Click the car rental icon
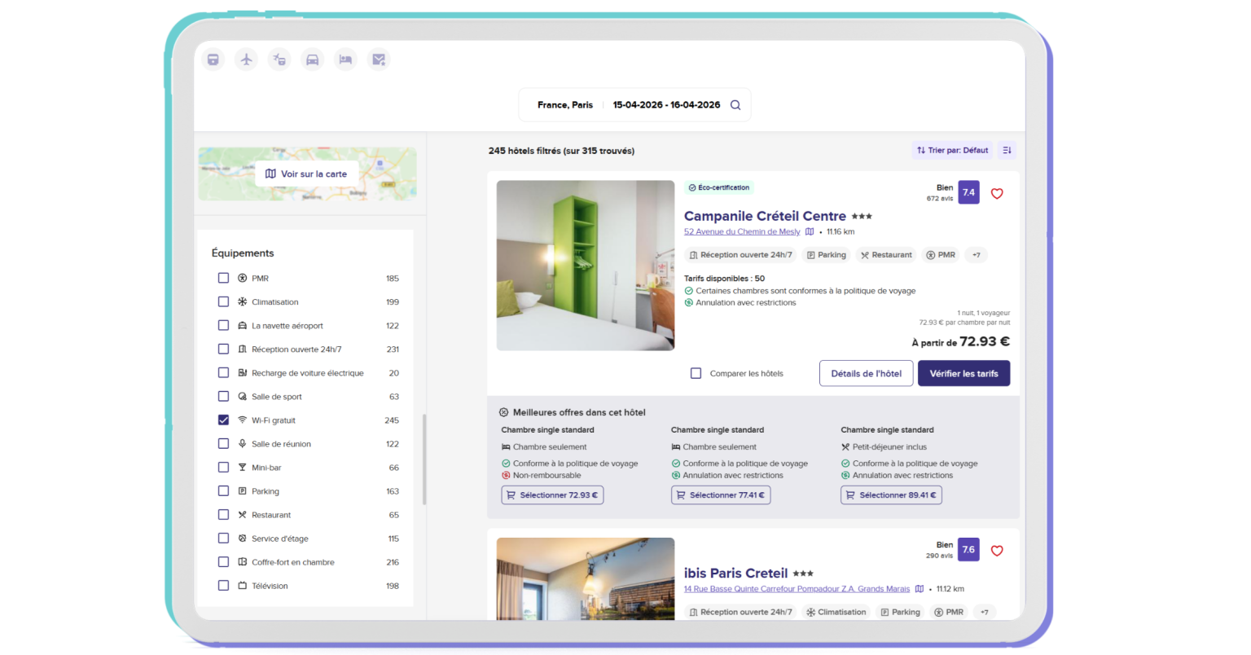The height and width of the screenshot is (655, 1251). 312,59
